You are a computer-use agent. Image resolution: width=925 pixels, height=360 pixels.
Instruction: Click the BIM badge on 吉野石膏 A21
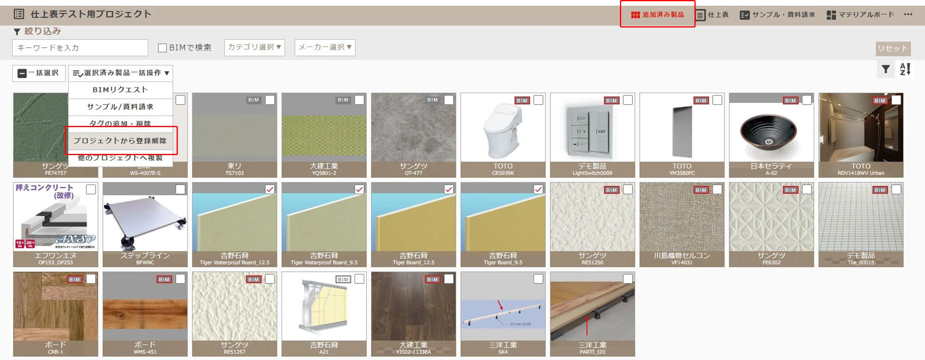343,279
